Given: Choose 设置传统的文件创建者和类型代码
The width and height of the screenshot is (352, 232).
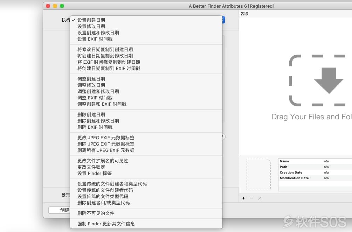Looking at the screenshot, I should 146,184.
